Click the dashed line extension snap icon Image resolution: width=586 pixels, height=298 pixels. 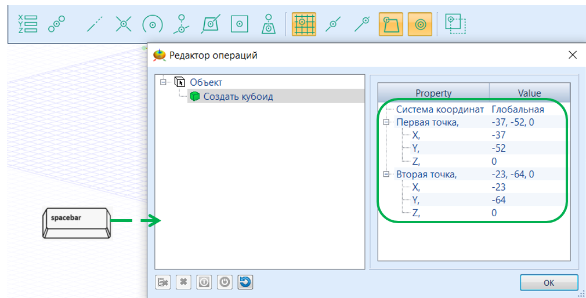[x=94, y=24]
